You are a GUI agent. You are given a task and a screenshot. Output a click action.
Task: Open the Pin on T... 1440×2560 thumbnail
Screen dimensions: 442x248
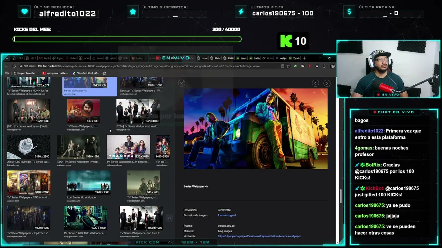pos(163,147)
